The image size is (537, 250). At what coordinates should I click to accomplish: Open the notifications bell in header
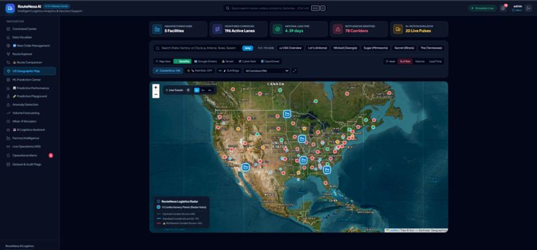pyautogui.click(x=503, y=8)
